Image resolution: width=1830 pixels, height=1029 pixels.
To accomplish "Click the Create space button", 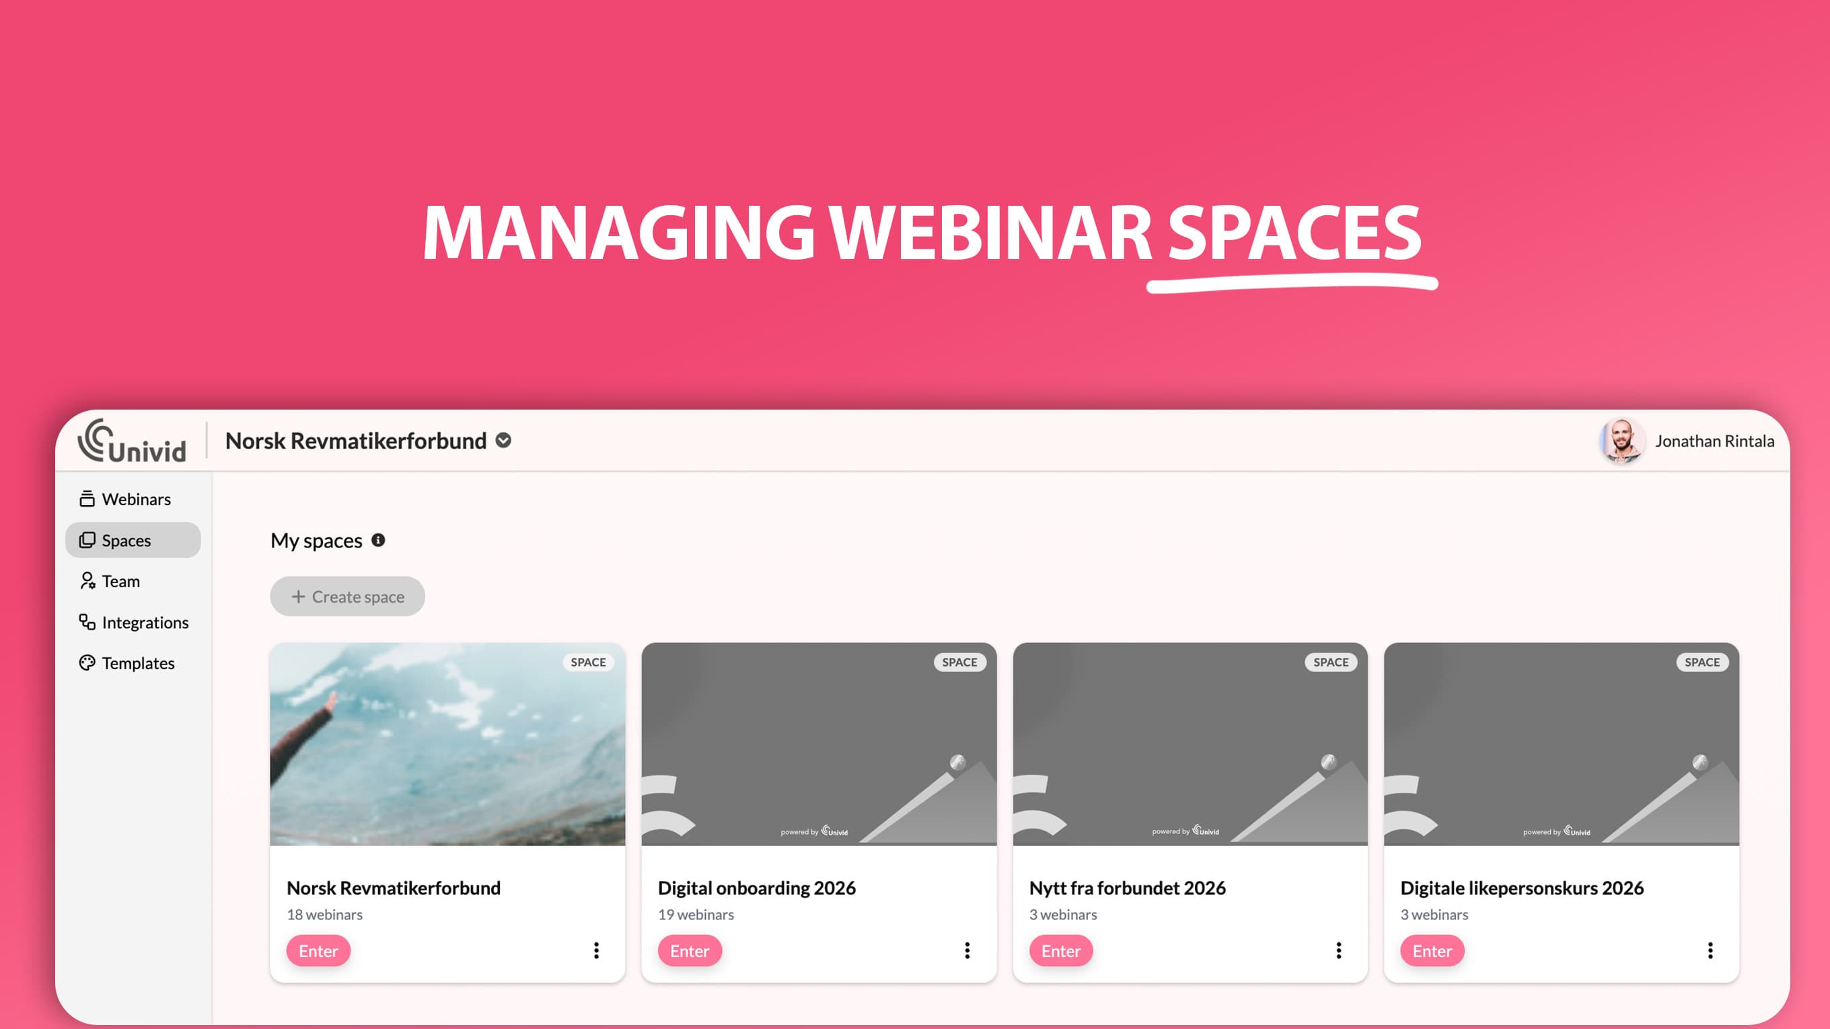I will point(346,597).
